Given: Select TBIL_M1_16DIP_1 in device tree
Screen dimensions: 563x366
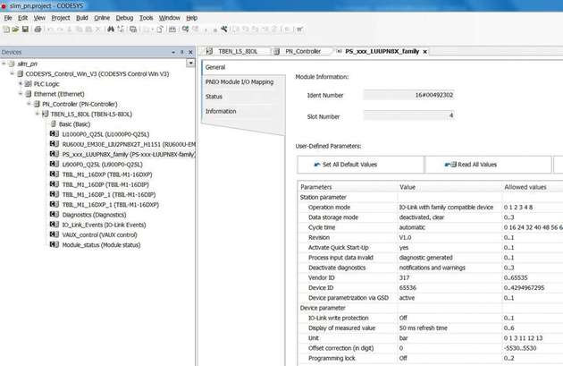Looking at the screenshot, I should [x=109, y=194].
